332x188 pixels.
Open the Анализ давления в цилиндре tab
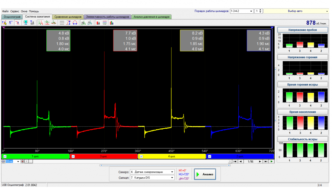click(151, 17)
